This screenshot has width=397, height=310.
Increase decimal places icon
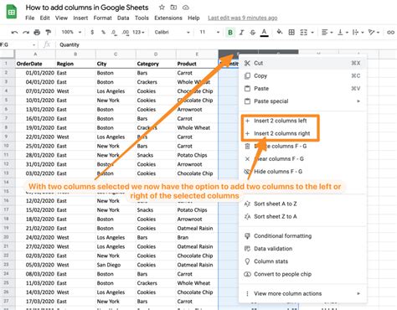coord(126,33)
